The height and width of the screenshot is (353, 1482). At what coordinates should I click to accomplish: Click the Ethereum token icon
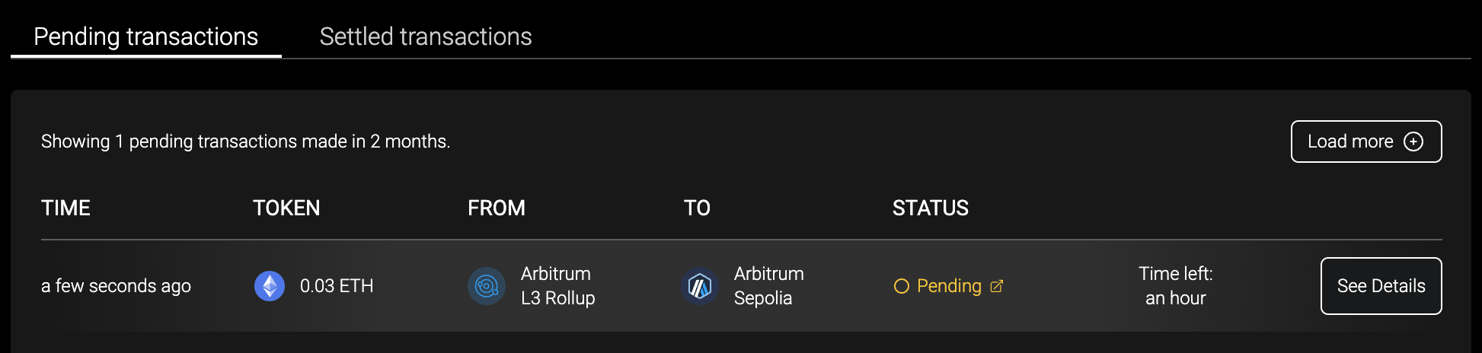[x=270, y=286]
